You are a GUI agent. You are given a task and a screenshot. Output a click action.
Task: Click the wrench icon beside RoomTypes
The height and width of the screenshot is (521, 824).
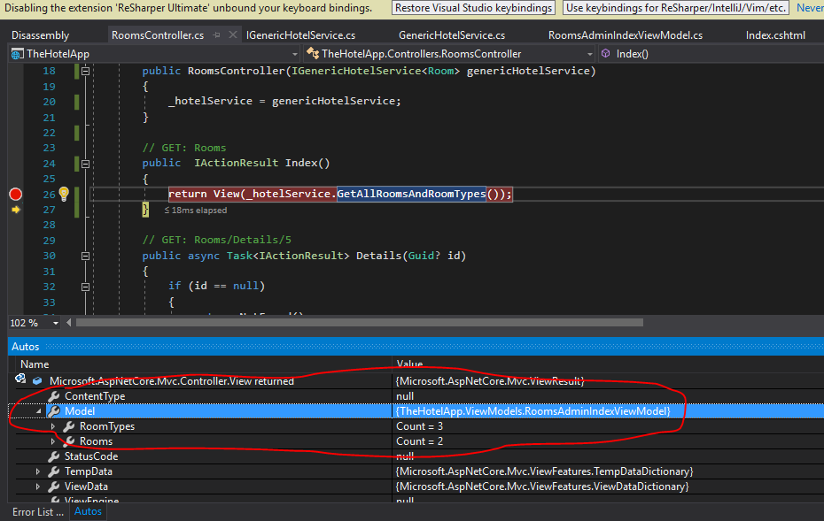click(68, 426)
